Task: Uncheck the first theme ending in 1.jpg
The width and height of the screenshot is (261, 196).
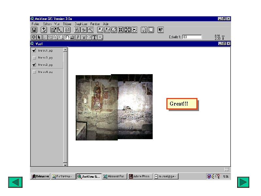Action: coord(34,51)
